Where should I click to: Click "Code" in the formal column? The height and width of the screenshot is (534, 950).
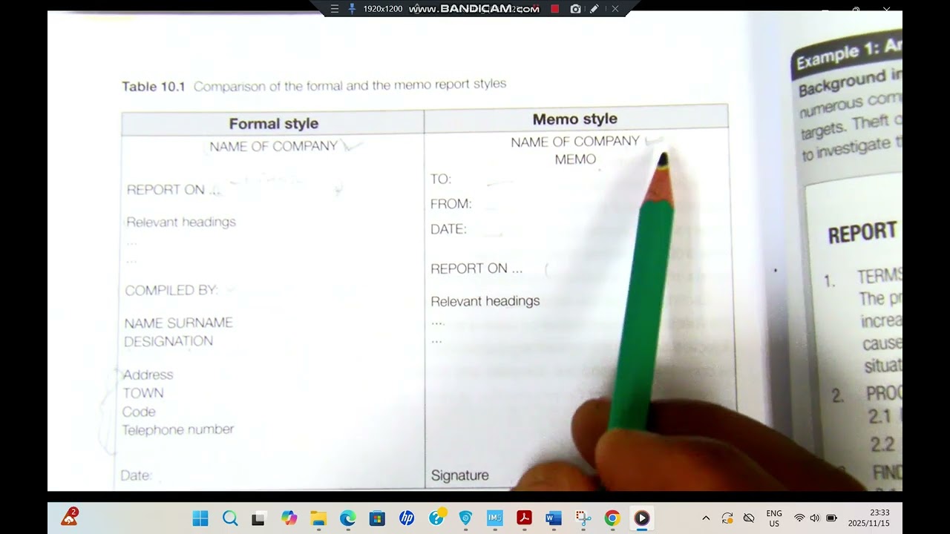139,412
